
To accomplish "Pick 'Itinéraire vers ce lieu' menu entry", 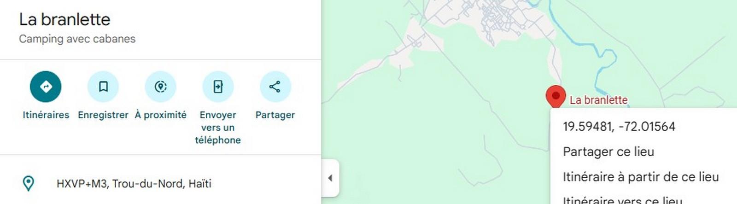I will pyautogui.click(x=622, y=200).
